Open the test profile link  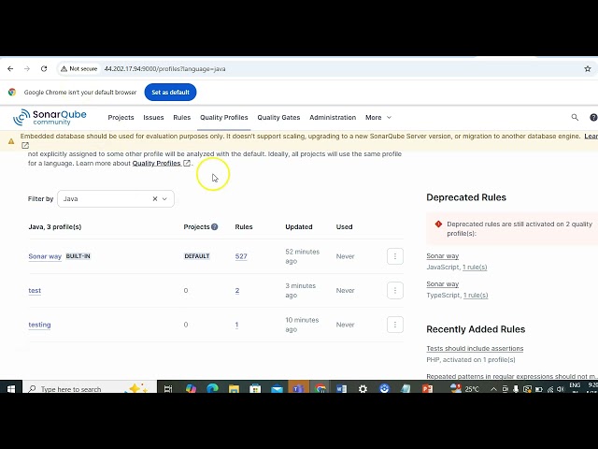[x=35, y=291]
